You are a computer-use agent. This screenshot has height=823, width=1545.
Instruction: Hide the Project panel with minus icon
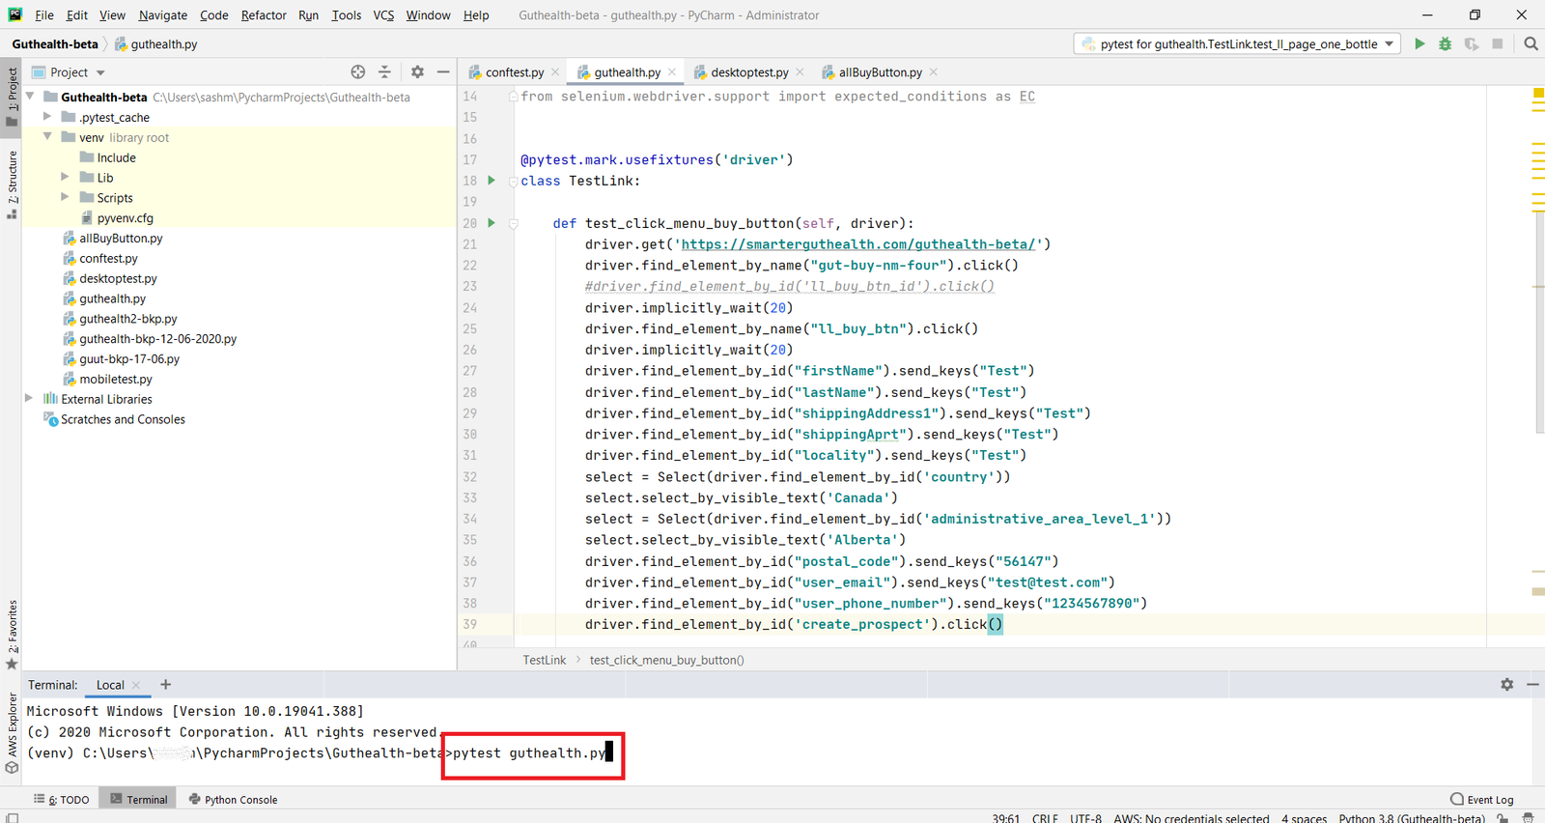pyautogui.click(x=443, y=72)
